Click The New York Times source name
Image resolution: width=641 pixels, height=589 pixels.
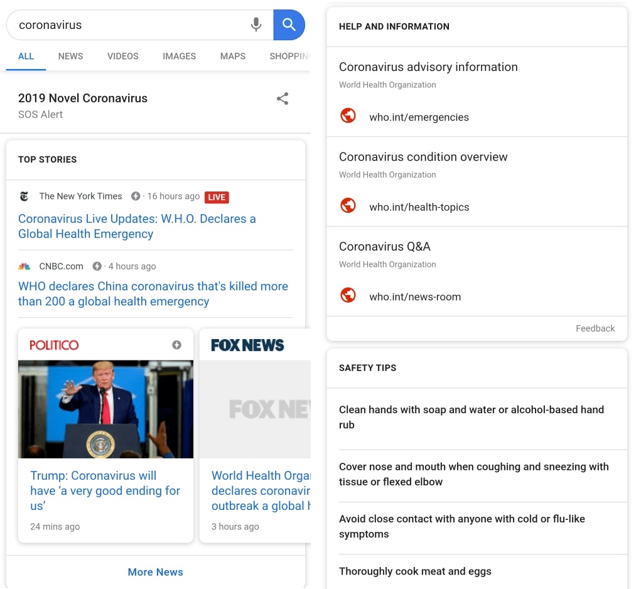(x=80, y=196)
